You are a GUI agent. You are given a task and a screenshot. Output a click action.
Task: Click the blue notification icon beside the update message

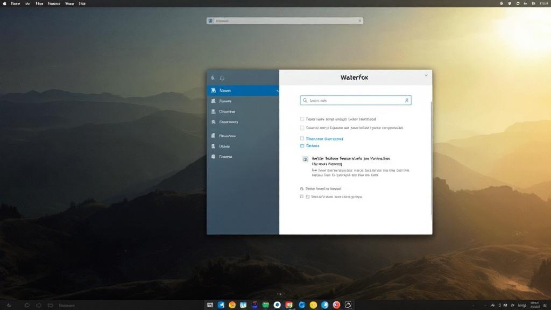(305, 159)
